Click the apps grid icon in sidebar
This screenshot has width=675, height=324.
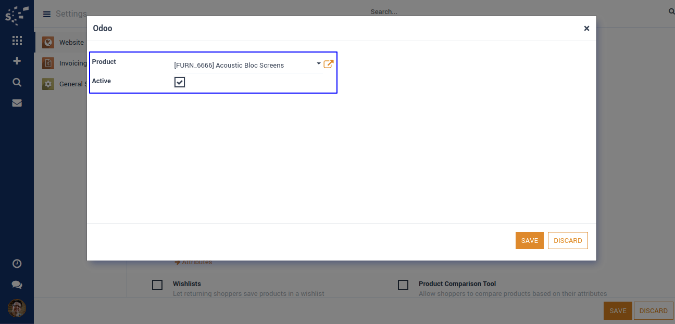coord(17,41)
